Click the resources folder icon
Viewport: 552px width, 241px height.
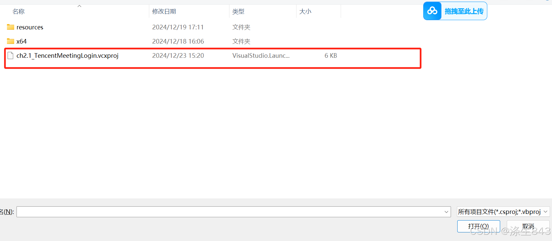11,27
